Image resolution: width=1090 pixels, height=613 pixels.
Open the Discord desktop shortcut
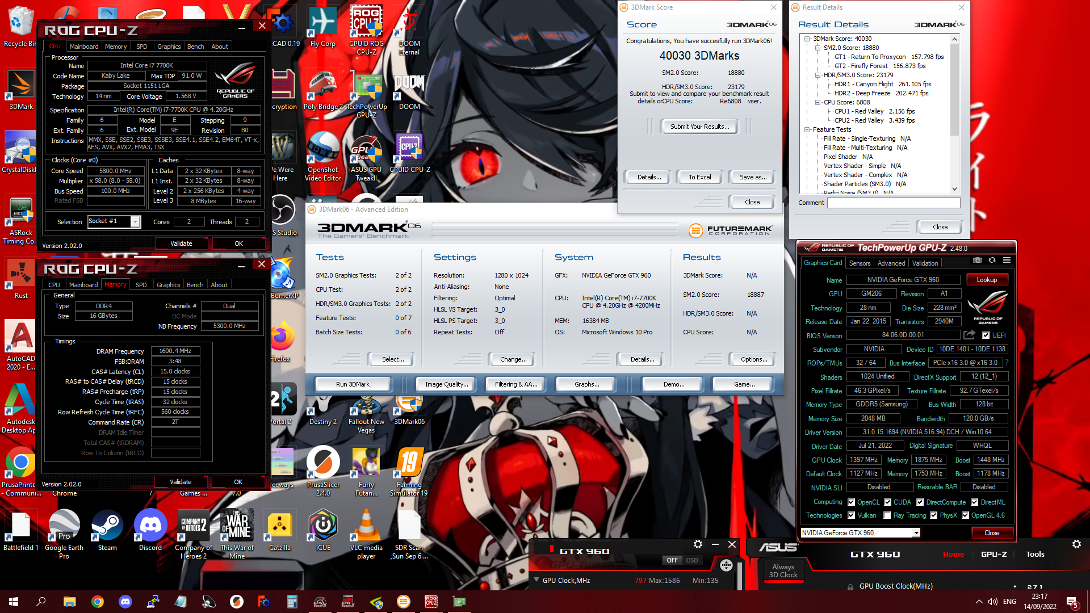pyautogui.click(x=150, y=531)
